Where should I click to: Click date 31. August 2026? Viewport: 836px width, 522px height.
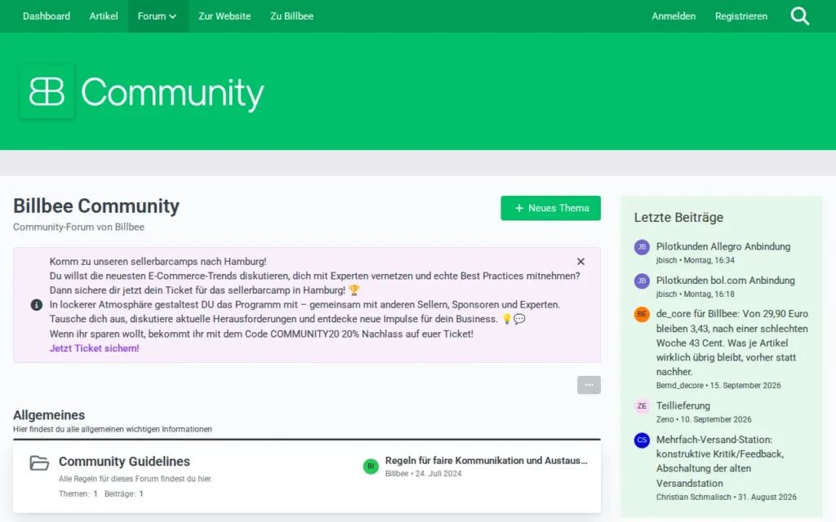click(767, 497)
